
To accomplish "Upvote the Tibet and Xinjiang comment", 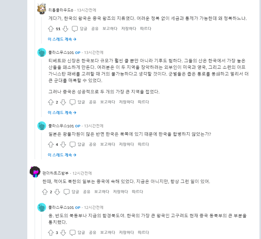I will pos(51,102).
